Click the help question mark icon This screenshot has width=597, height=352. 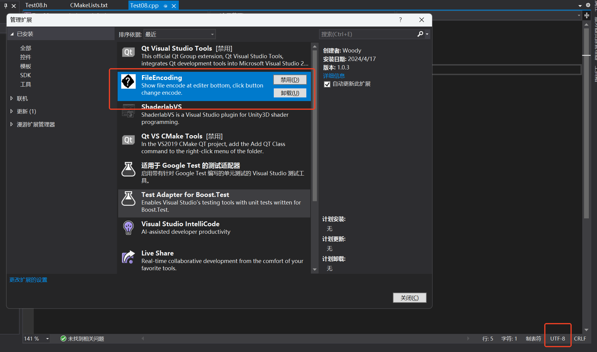pyautogui.click(x=400, y=20)
